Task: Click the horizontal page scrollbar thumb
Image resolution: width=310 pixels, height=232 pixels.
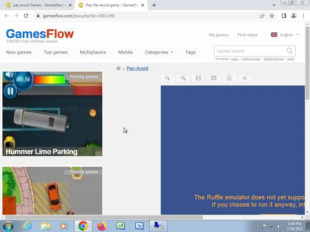Action: (104, 217)
